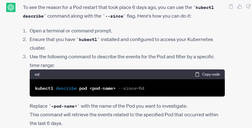The height and width of the screenshot is (128, 252).
Task: Click '<pod-name>' inside the code block
Action: [x=103, y=89]
